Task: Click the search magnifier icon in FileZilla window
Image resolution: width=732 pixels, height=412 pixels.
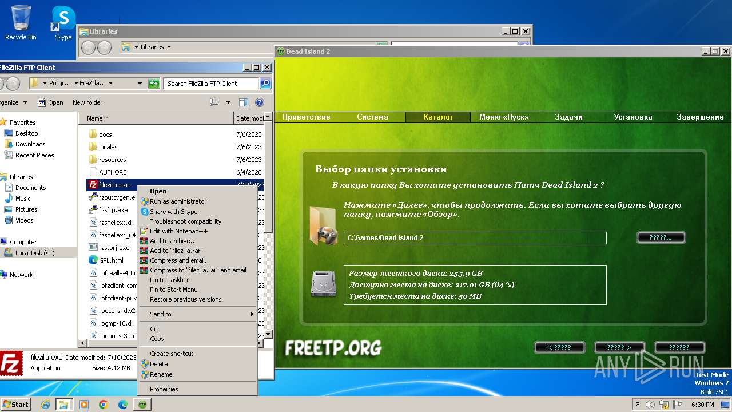Action: (265, 84)
